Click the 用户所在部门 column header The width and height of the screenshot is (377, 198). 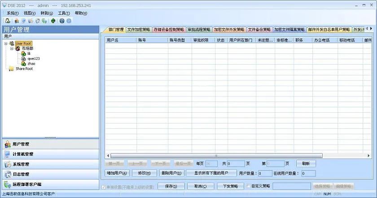tap(241, 40)
